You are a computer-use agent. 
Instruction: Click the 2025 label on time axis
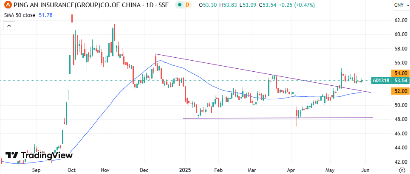point(185,170)
